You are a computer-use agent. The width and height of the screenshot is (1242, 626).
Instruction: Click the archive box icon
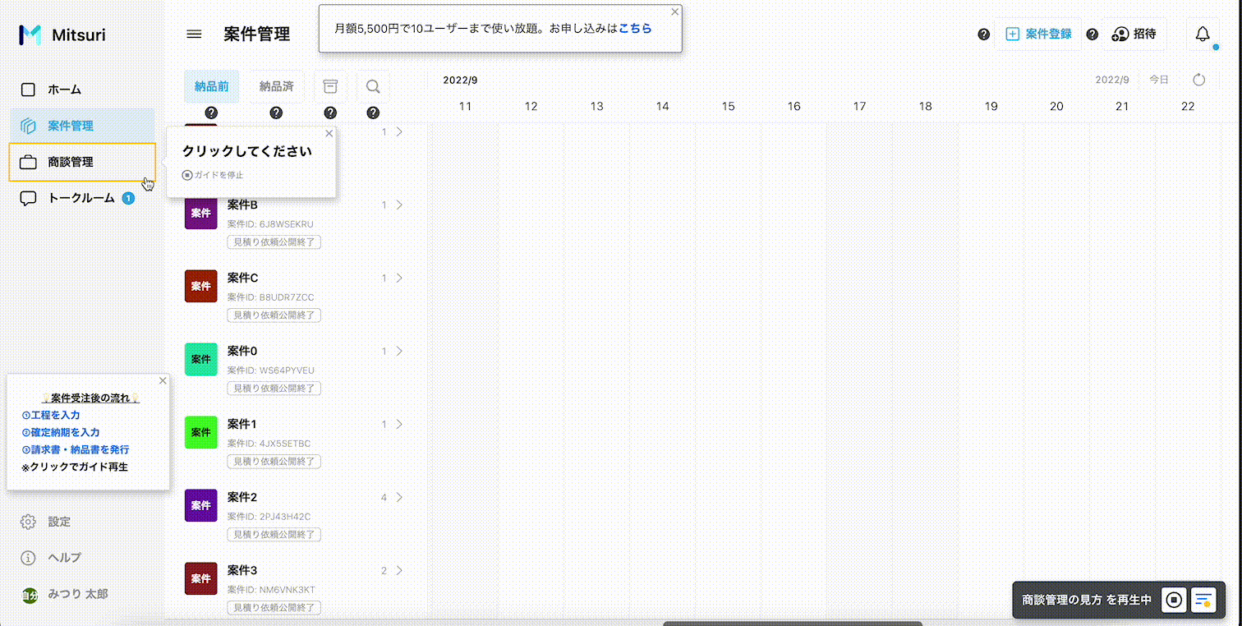click(x=330, y=86)
